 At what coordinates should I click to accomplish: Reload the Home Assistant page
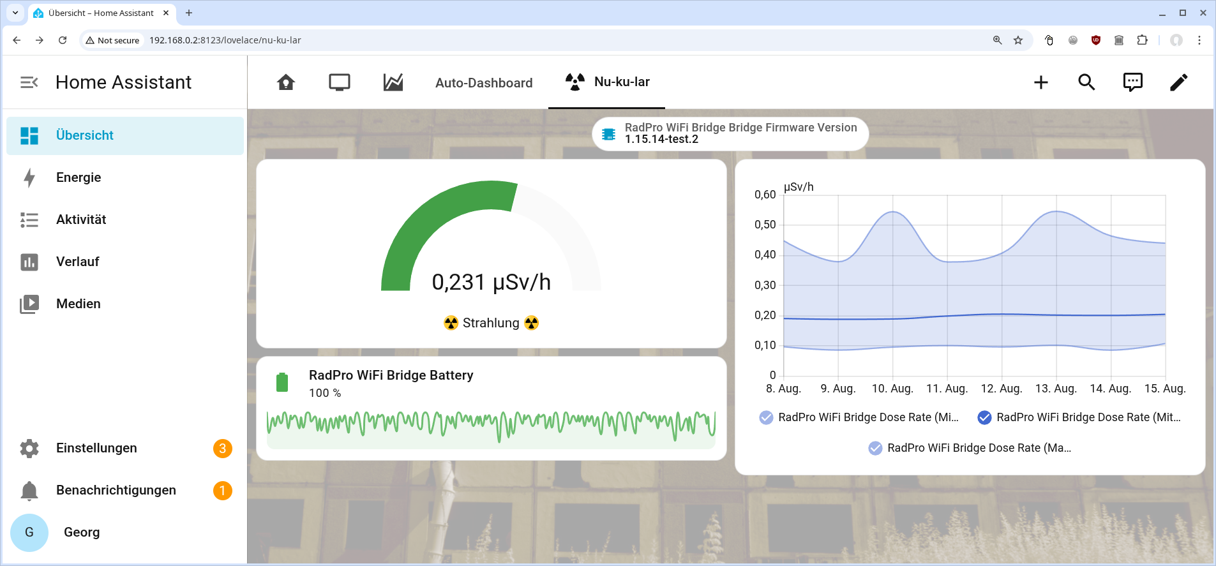pyautogui.click(x=63, y=40)
